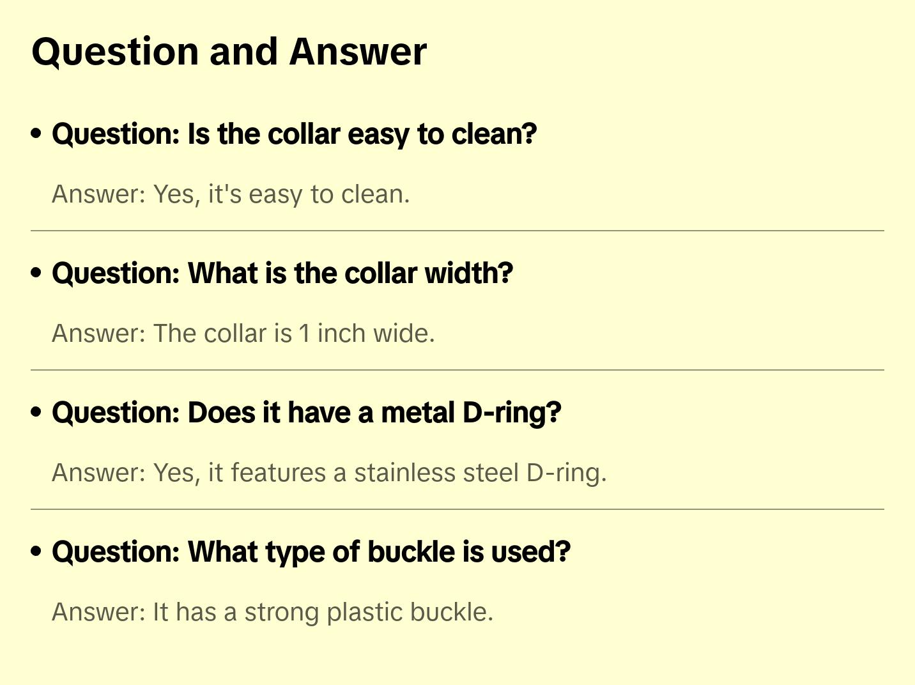915x685 pixels.
Task: Select the "What type of buckle is used?" question
Action: tap(311, 552)
